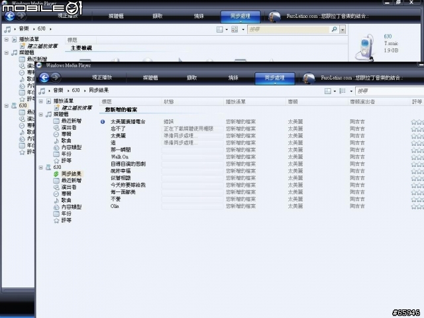Click the portable device image in rear window
424x318 pixels.
pos(366,48)
